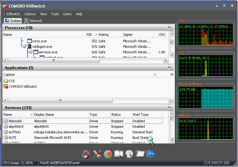Select the Abiosdsk display name cell

pyautogui.click(x=40, y=121)
